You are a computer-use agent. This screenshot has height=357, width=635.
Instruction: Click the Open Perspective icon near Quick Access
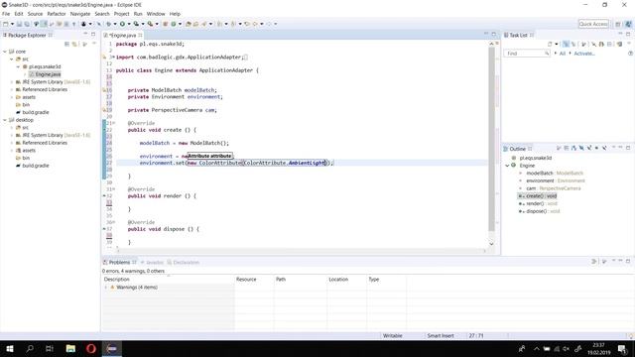coord(617,24)
